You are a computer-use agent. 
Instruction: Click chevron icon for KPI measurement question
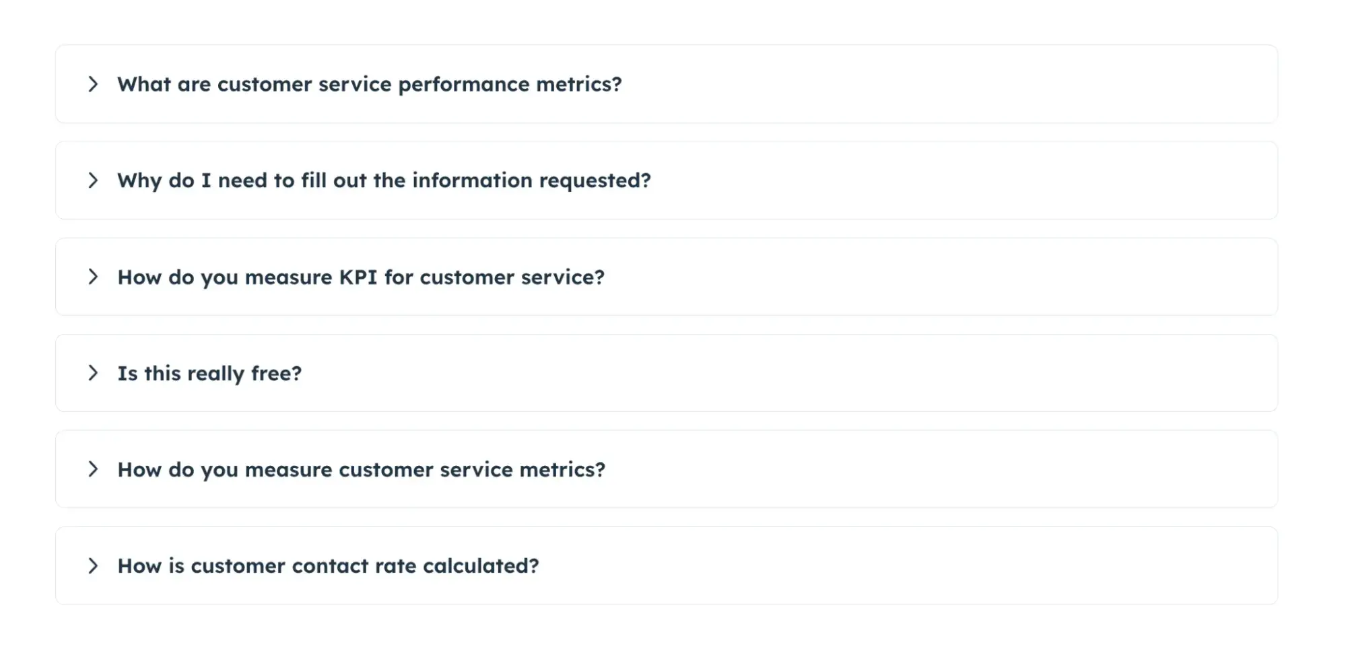[93, 277]
